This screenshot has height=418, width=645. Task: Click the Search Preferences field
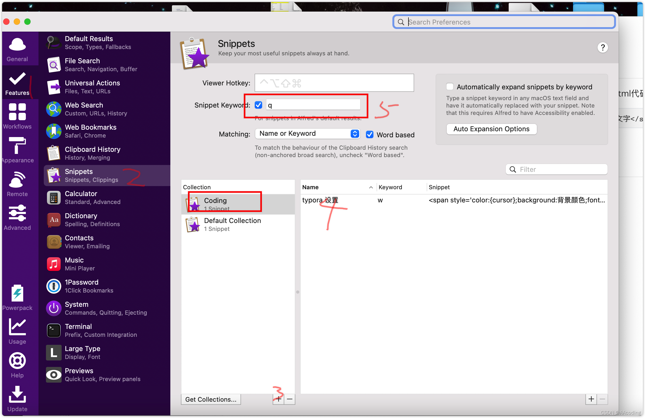504,22
